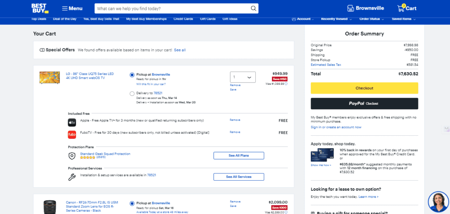Screen dimensions: 450x214
Task: Expand Recently Viewed dropdown
Action: point(336,19)
